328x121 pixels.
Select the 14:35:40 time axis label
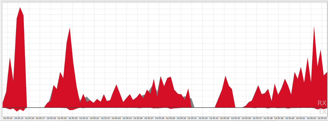point(290,118)
